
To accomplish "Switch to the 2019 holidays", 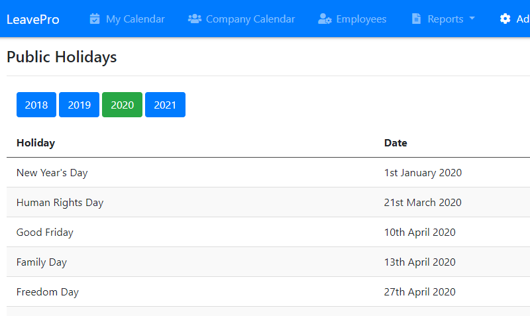I will (79, 105).
